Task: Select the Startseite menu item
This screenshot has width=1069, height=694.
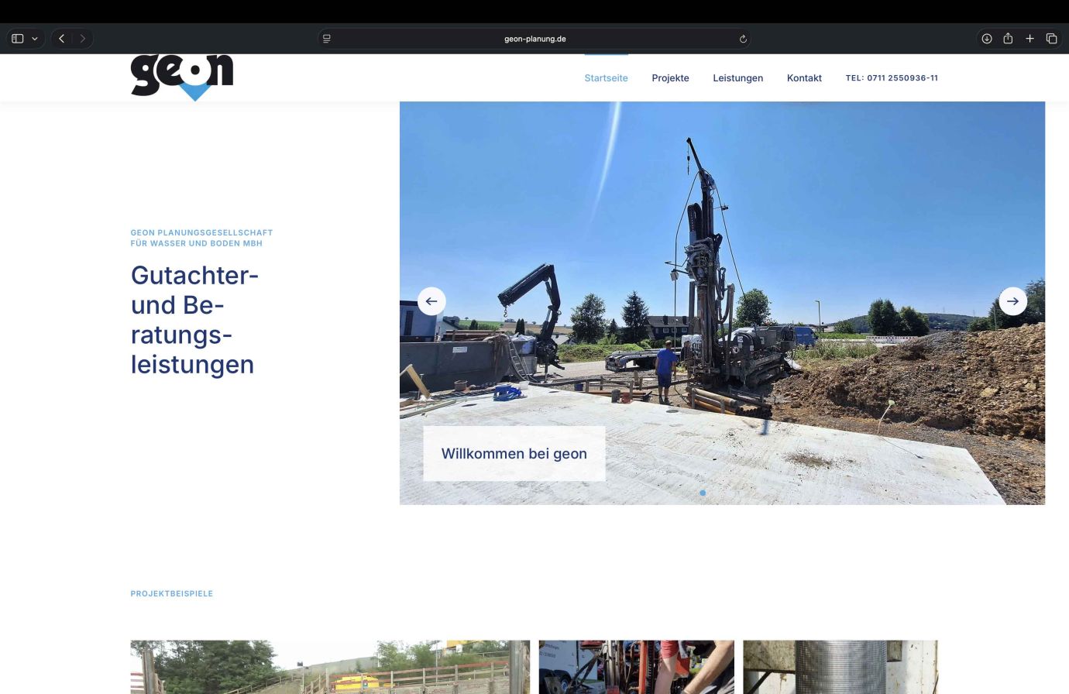Action: tap(606, 78)
